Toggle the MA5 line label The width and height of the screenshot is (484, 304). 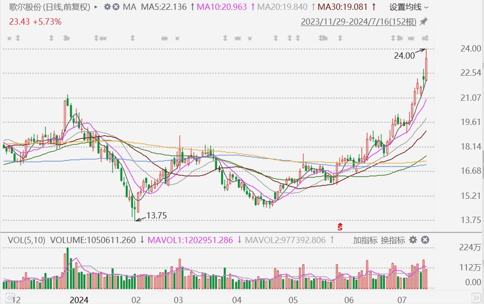click(x=164, y=7)
